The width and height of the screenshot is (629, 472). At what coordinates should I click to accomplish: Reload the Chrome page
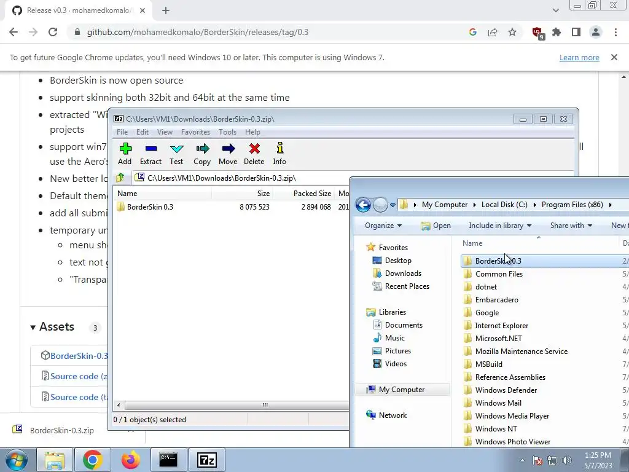click(53, 32)
